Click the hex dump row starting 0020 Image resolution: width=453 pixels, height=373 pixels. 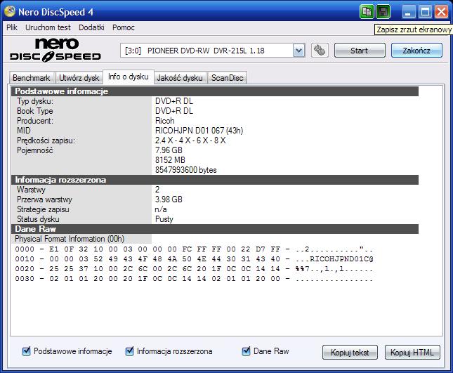click(x=194, y=269)
